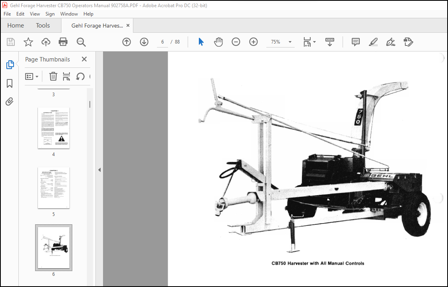Open the Window menu
The height and width of the screenshot is (287, 448).
(x=69, y=14)
